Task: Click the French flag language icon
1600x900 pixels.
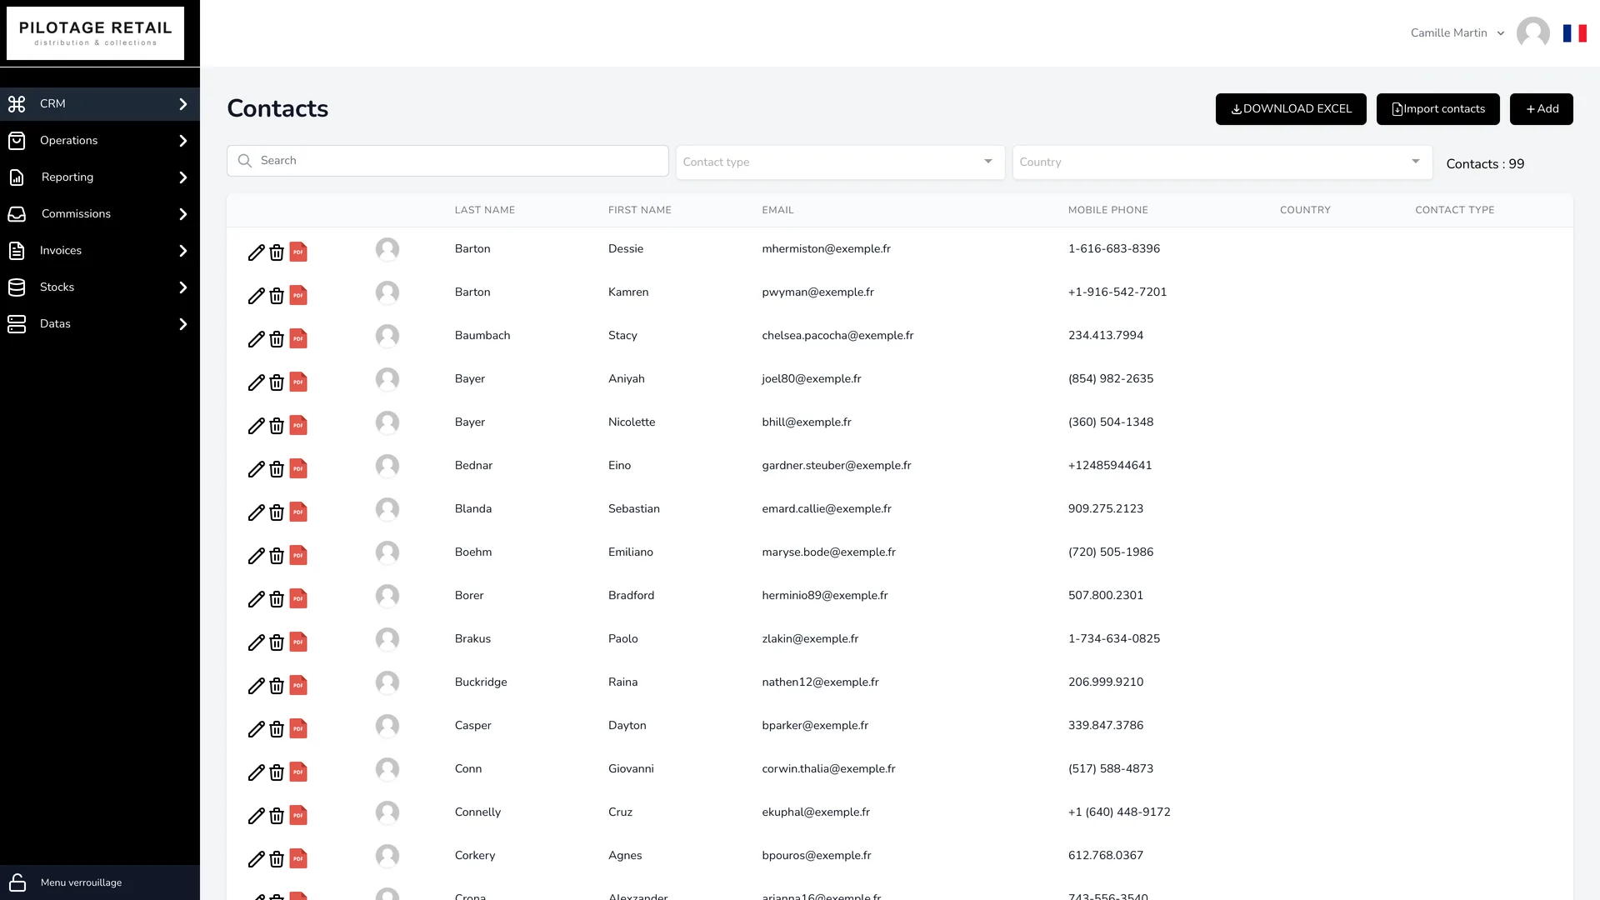Action: [1574, 33]
